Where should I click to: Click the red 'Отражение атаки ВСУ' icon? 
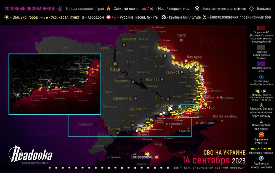point(261,135)
